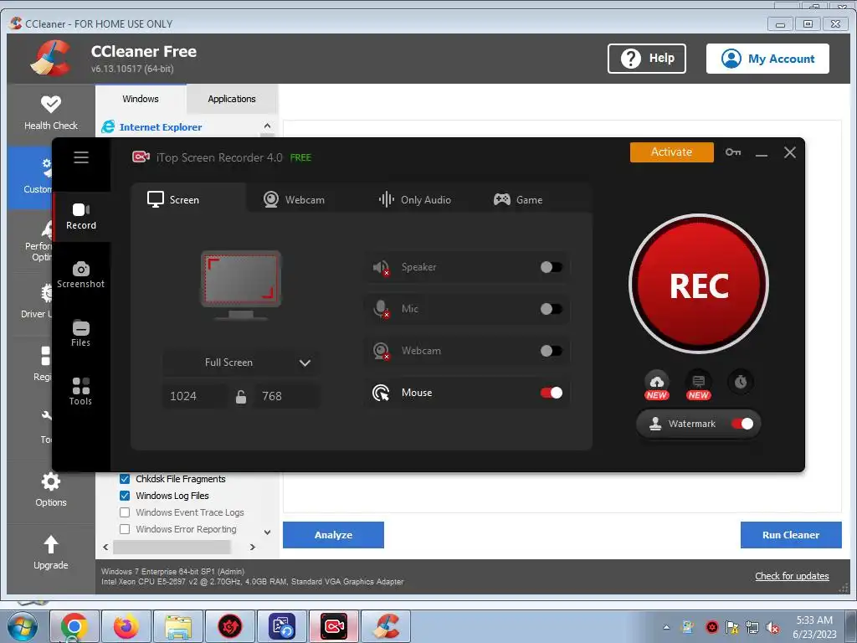Click the monitor region preview image
Image resolution: width=857 pixels, height=643 pixels.
coord(241,285)
